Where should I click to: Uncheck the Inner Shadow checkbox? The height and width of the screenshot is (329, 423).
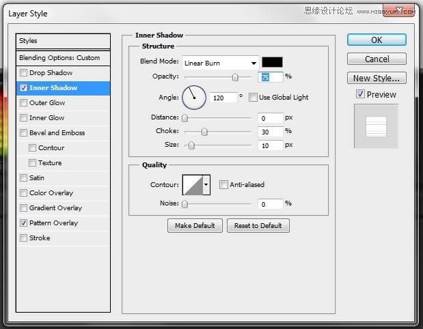pos(23,88)
